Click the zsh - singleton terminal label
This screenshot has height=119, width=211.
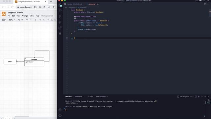pos(183,97)
